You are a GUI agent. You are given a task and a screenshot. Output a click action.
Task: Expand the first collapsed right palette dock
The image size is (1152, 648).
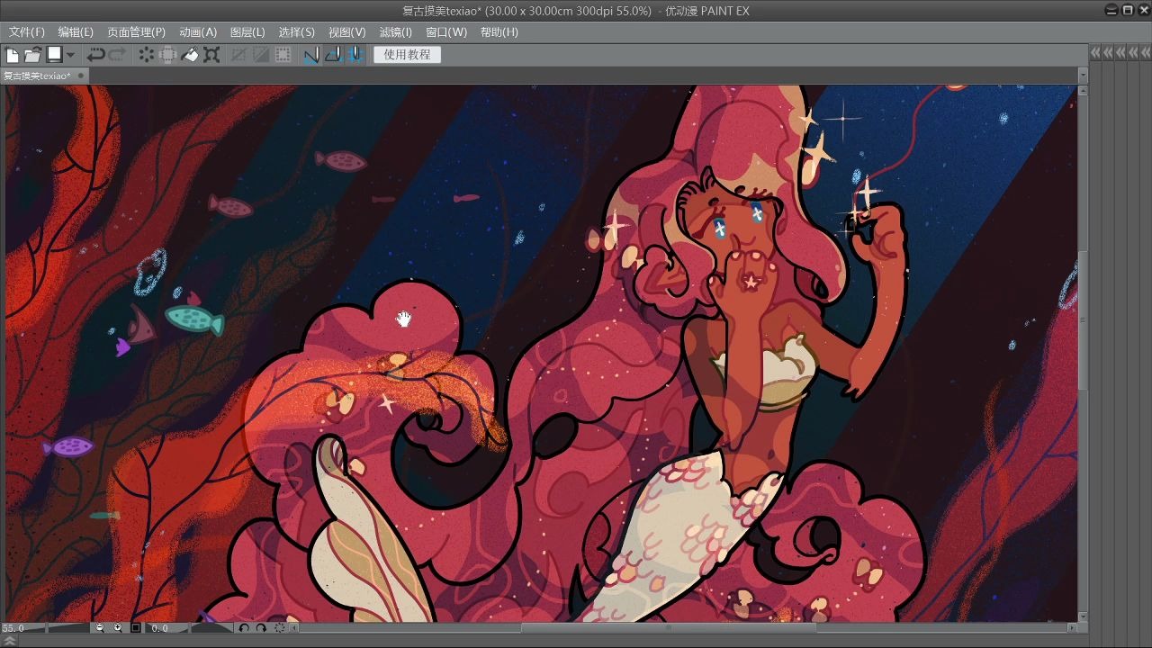1095,53
